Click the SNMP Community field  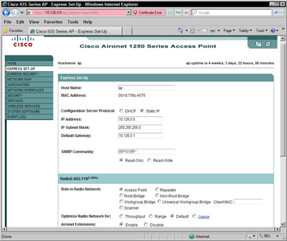tap(146, 151)
